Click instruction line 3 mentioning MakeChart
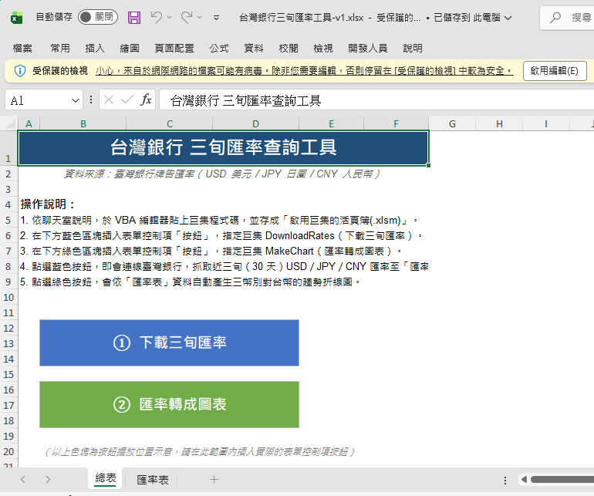The width and height of the screenshot is (594, 496). [x=211, y=251]
